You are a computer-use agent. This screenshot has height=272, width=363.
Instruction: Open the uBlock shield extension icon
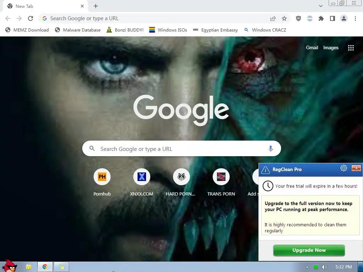[298, 18]
